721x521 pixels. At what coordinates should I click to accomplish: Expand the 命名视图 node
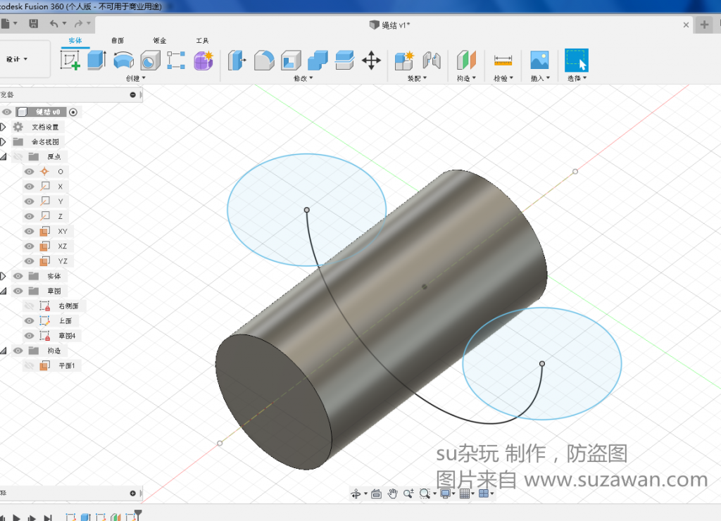(x=3, y=142)
